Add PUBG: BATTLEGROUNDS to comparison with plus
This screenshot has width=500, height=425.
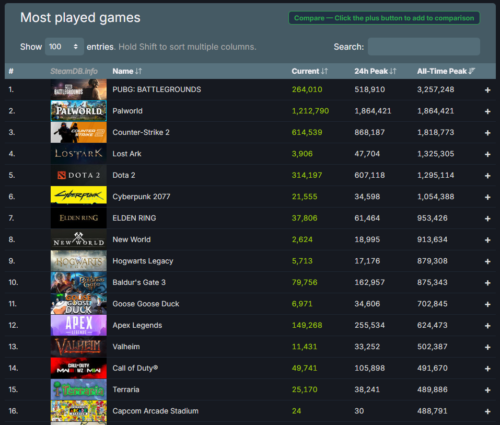pos(487,90)
